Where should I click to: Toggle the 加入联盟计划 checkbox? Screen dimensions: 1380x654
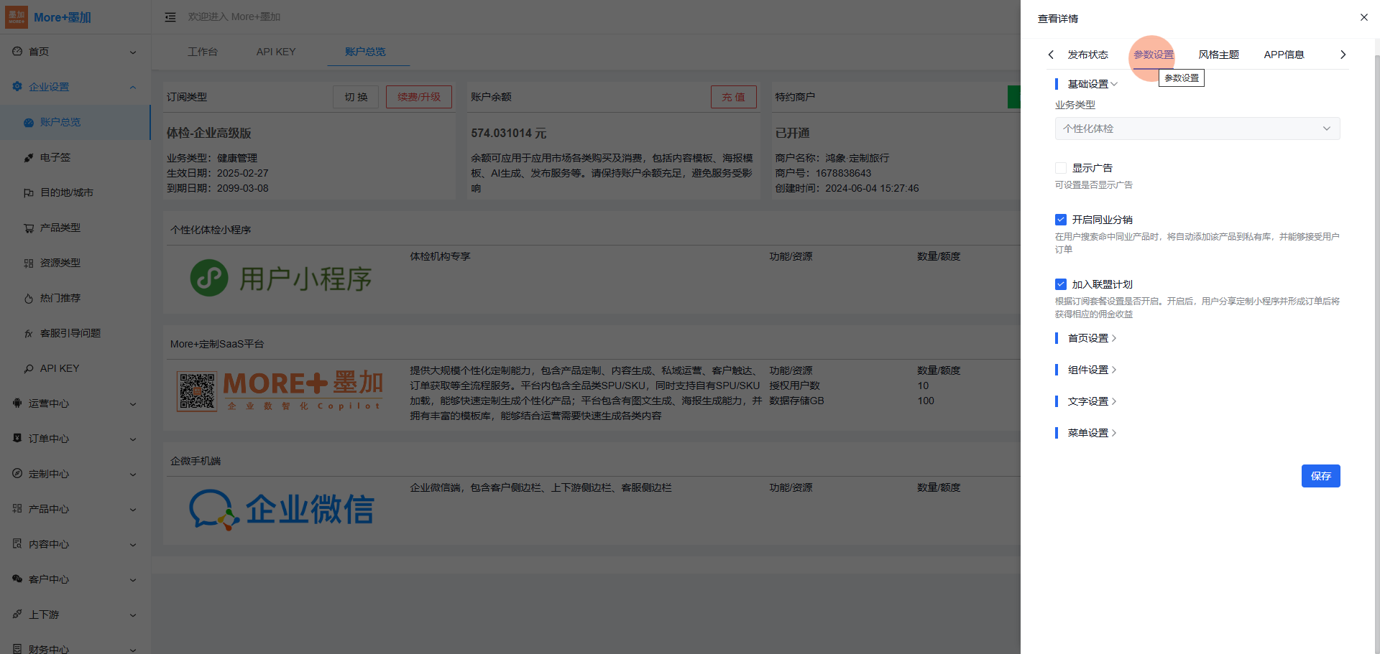pyautogui.click(x=1061, y=284)
